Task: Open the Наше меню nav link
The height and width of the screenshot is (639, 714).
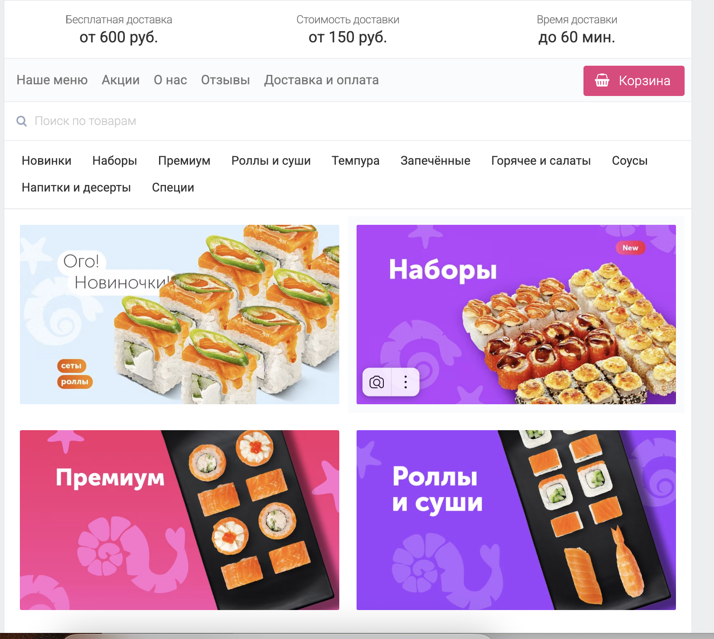Action: tap(52, 80)
